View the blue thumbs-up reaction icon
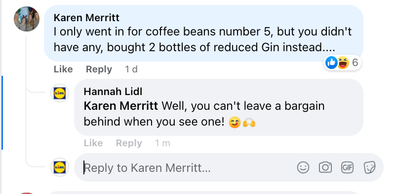The height and width of the screenshot is (194, 396). (331, 63)
